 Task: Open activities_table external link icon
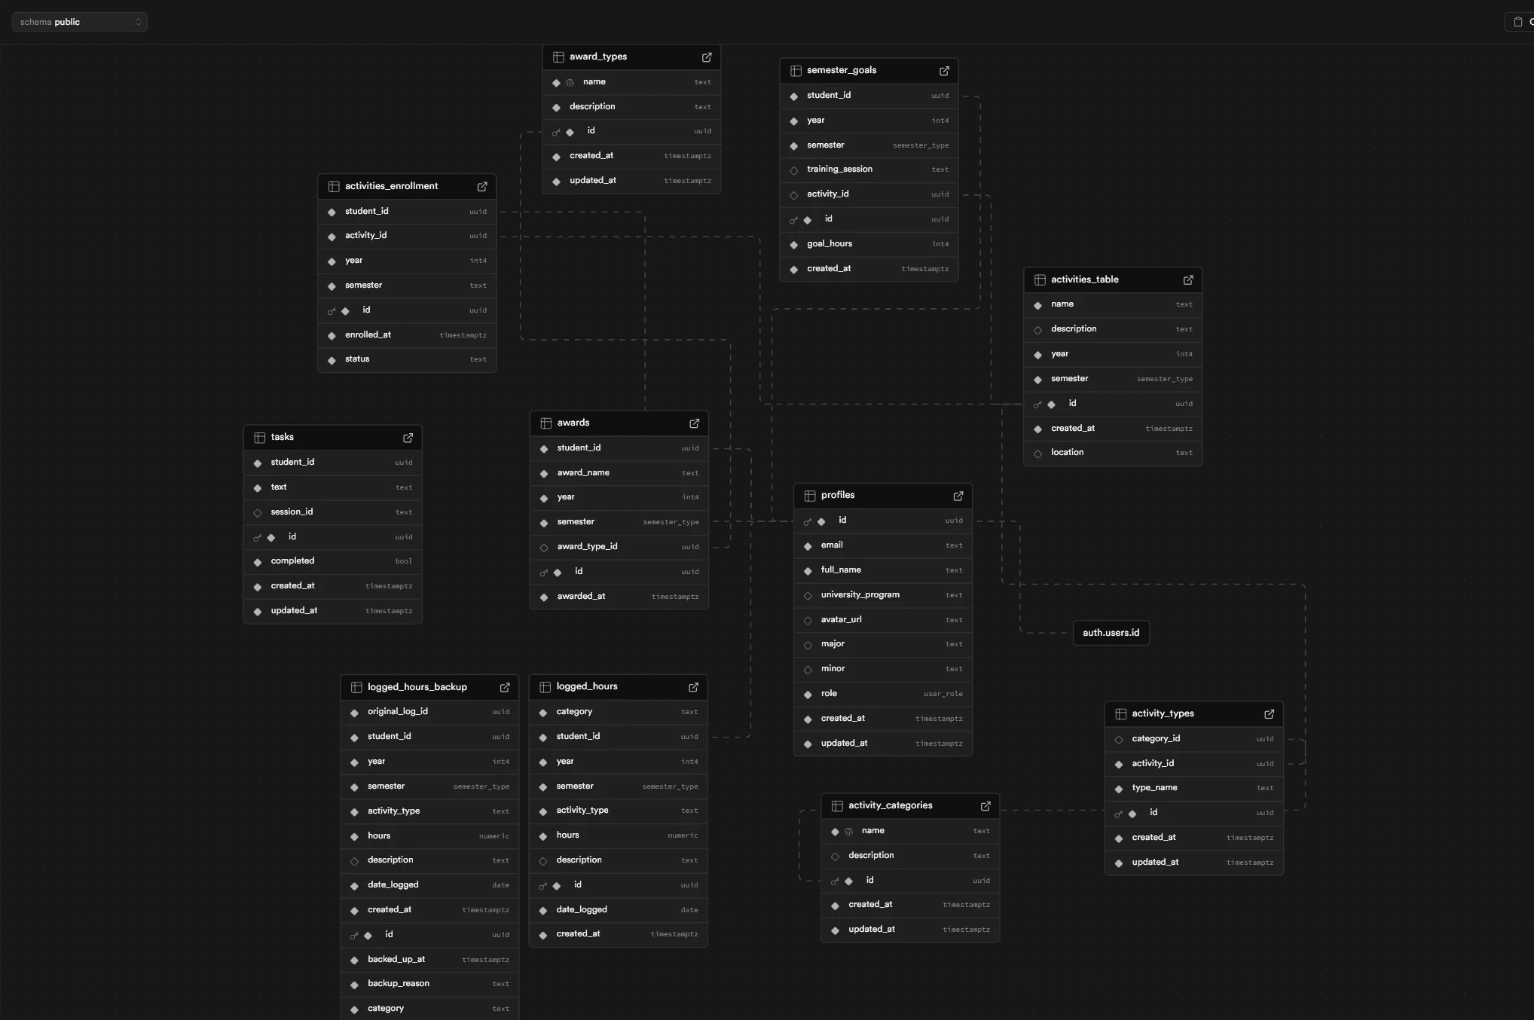(x=1188, y=280)
